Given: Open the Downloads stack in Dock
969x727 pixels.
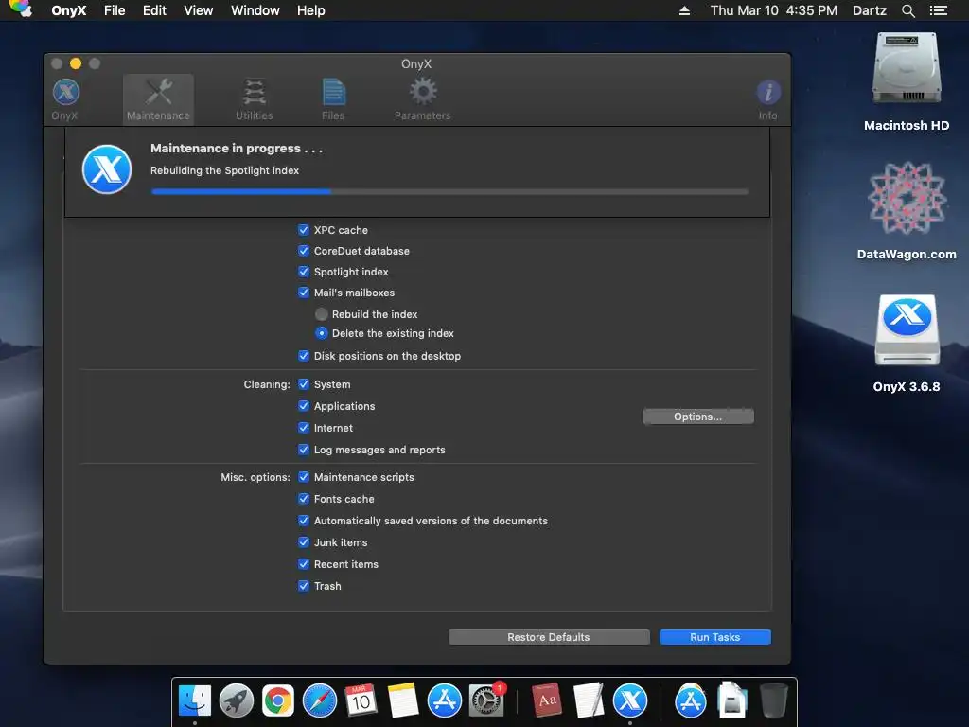Looking at the screenshot, I should click(x=731, y=701).
